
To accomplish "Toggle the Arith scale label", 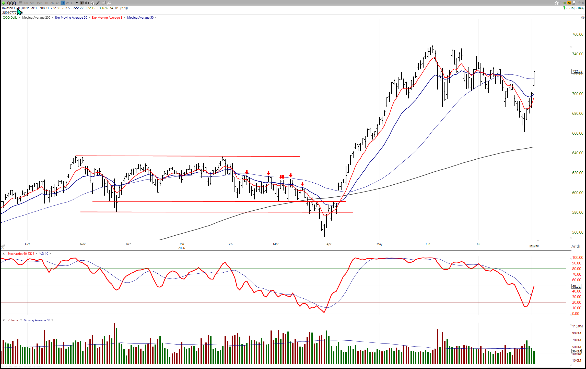I will pos(576,246).
